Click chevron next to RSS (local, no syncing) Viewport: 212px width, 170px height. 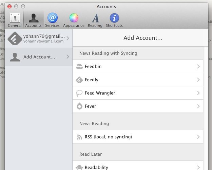click(x=198, y=137)
